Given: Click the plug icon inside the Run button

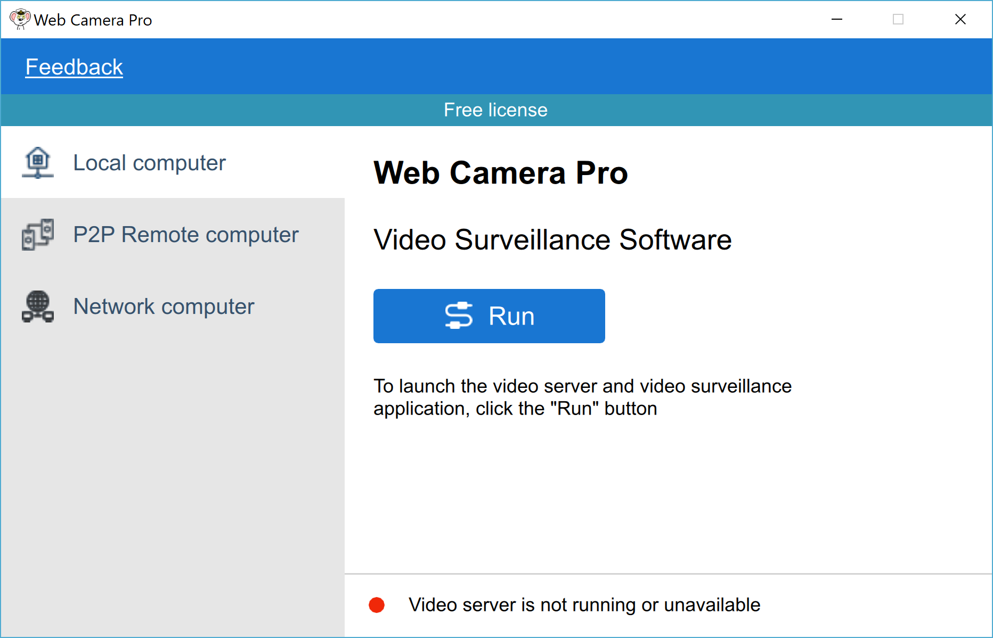Looking at the screenshot, I should coord(459,316).
